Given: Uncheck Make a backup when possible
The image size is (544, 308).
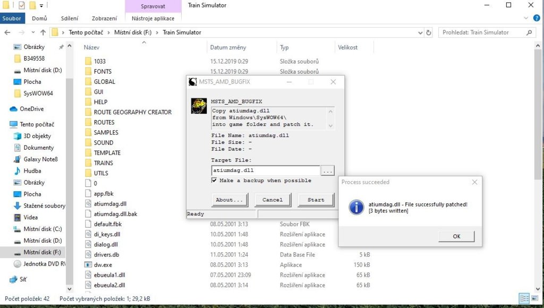Looking at the screenshot, I should pos(214,180).
